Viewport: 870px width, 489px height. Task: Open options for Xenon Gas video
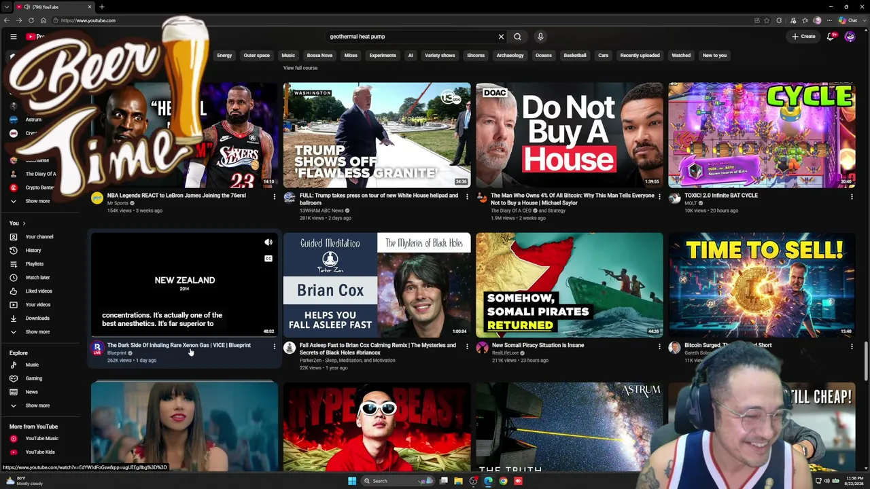275,346
